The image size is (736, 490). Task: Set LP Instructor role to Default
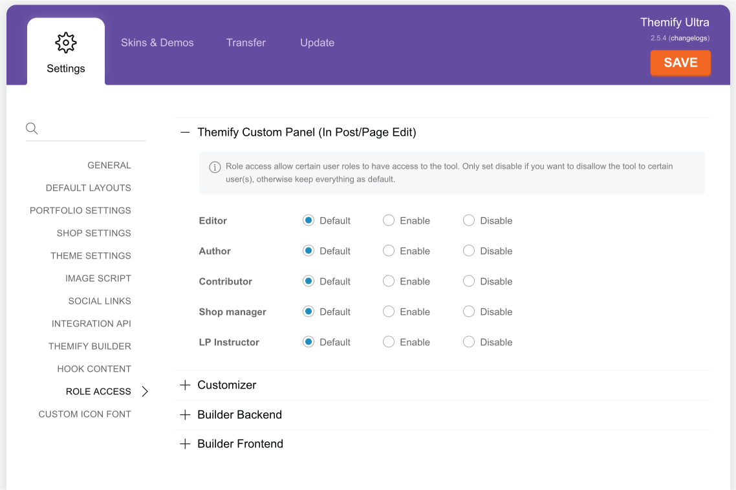(308, 342)
